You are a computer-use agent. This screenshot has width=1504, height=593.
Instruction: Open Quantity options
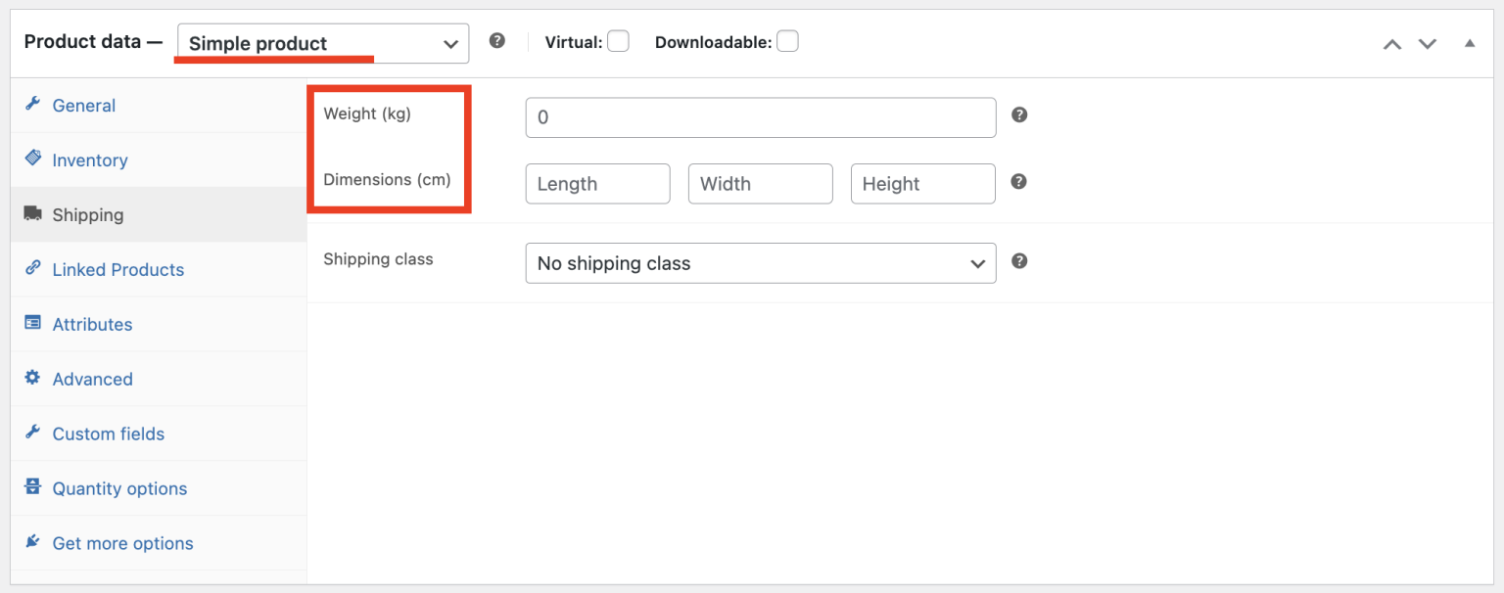pos(119,488)
